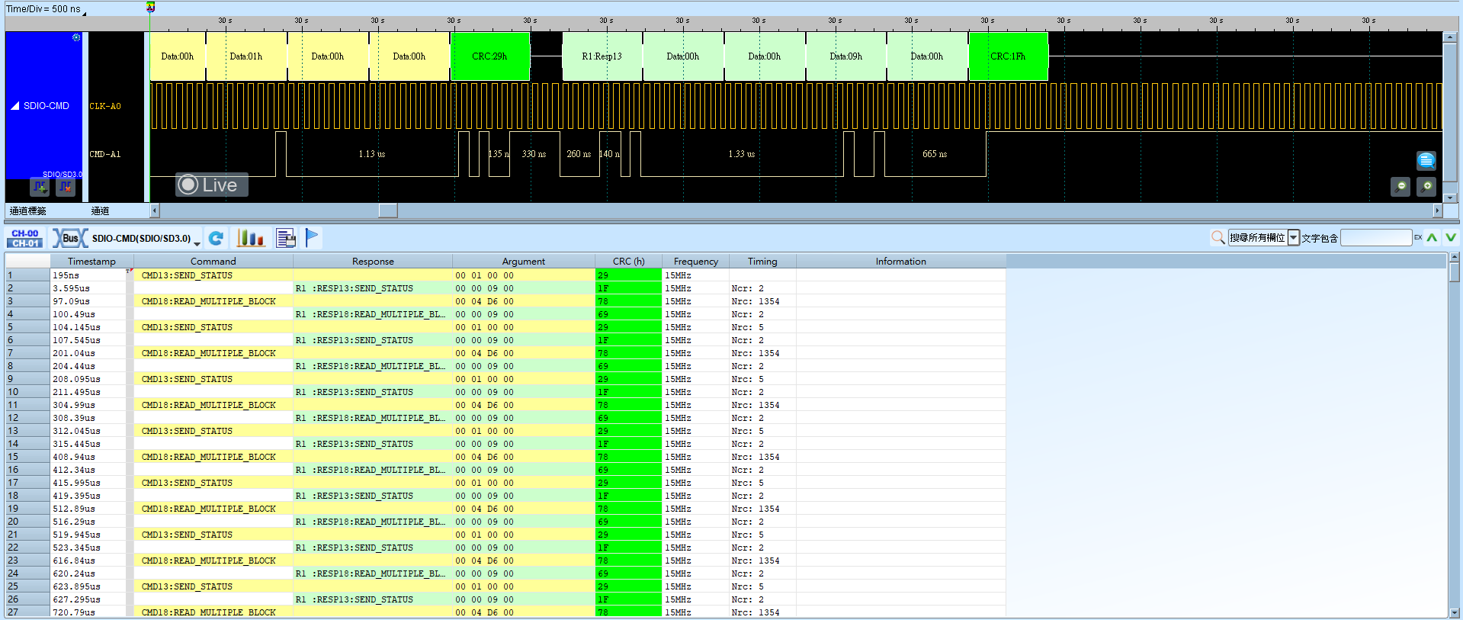The image size is (1463, 620).
Task: Click the Frequency column header
Action: tap(695, 262)
